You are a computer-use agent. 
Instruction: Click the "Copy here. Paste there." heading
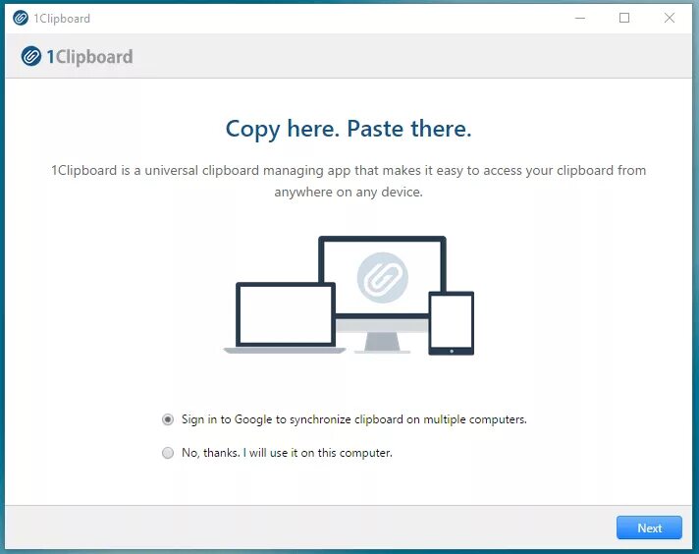(349, 129)
